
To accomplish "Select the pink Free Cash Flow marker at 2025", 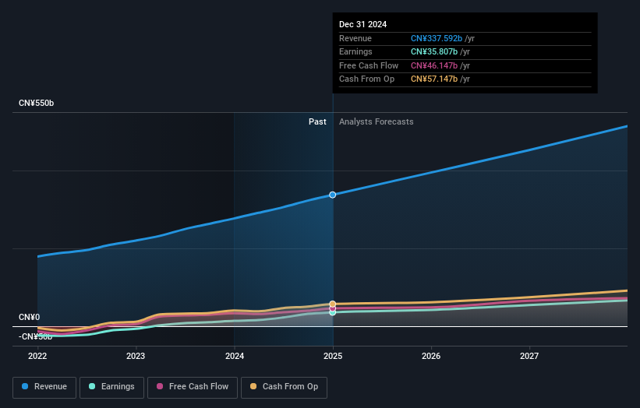I will (333, 308).
